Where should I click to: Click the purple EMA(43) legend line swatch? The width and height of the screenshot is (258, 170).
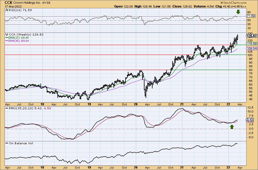7,41
